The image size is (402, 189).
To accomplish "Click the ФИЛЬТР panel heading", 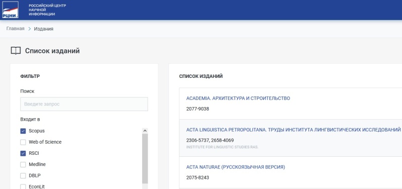I will (30, 76).
